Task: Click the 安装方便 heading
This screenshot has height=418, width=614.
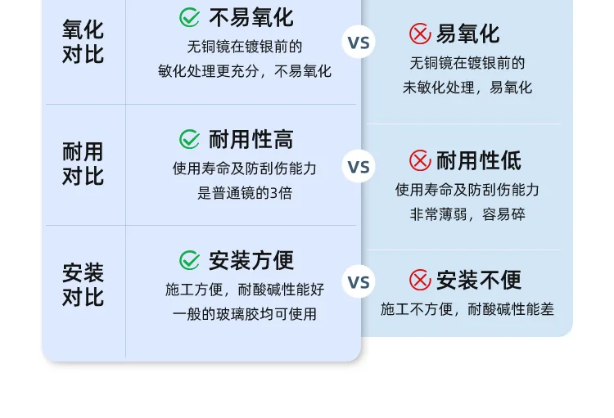Action: click(x=251, y=261)
